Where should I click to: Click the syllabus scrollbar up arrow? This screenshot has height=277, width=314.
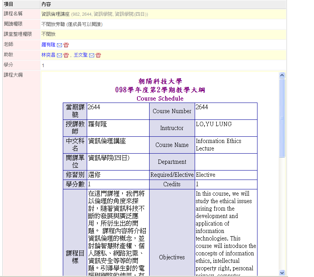click(x=282, y=75)
